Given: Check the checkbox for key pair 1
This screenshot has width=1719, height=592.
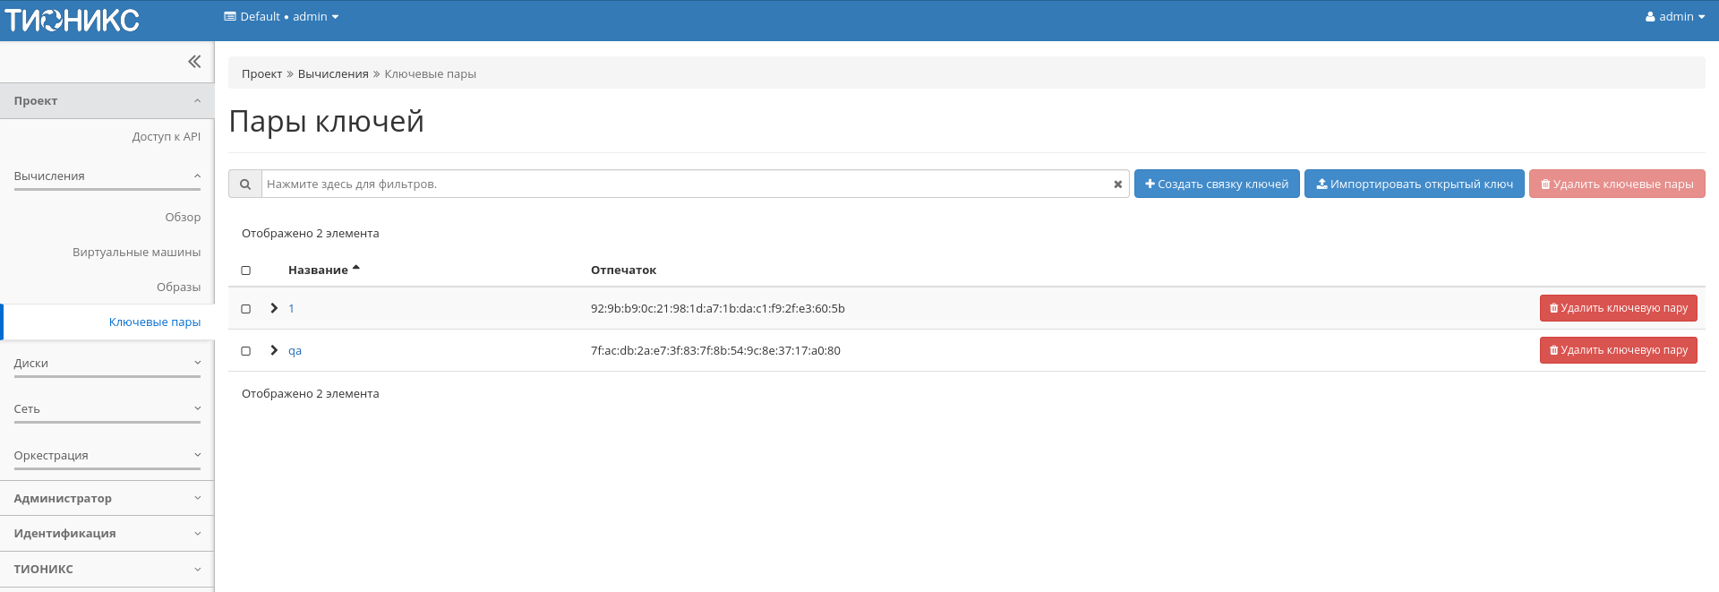Looking at the screenshot, I should pyautogui.click(x=246, y=309).
